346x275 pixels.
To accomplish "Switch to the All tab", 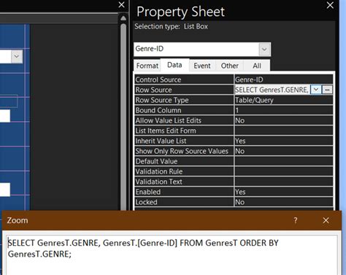I will [x=257, y=66].
